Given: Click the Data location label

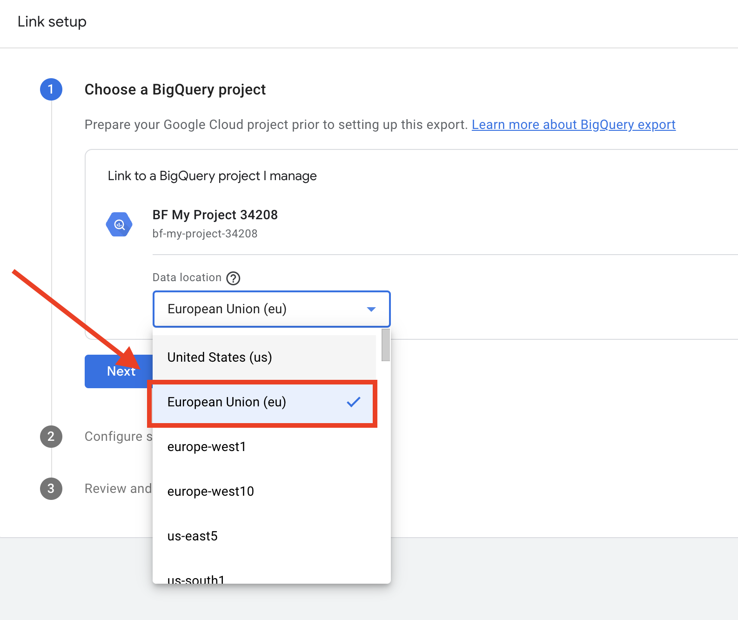Looking at the screenshot, I should [x=187, y=277].
